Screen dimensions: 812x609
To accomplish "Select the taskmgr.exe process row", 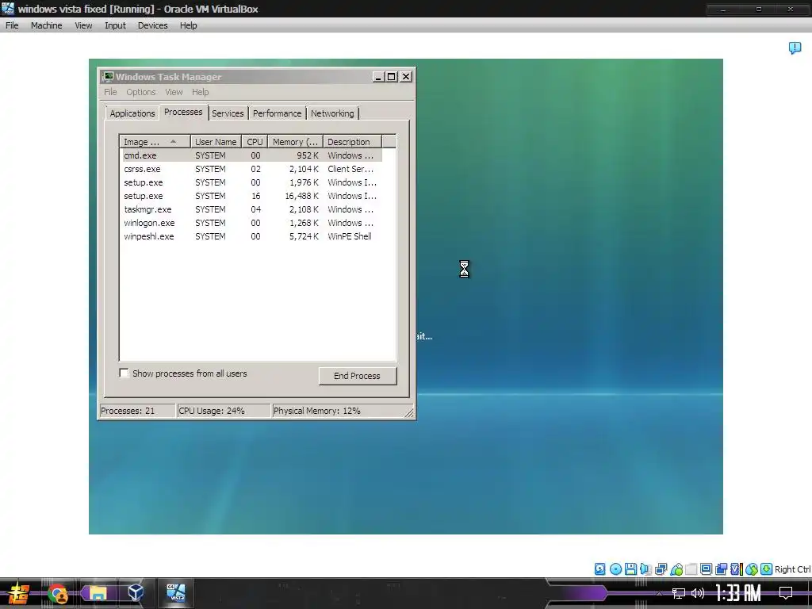I will pos(251,209).
